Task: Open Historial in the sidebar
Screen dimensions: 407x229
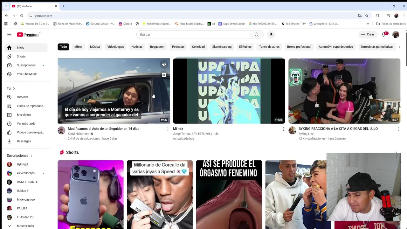Action: point(26,97)
